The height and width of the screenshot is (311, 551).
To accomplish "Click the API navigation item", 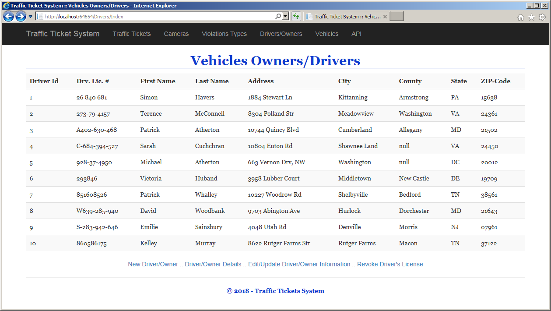I will (x=357, y=34).
